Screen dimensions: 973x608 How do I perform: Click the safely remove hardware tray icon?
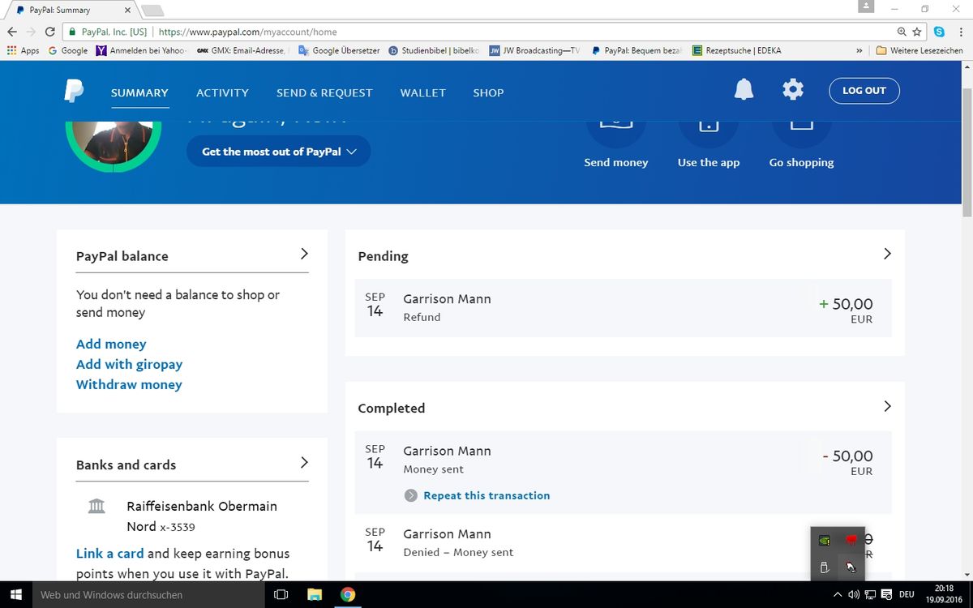[x=824, y=567]
